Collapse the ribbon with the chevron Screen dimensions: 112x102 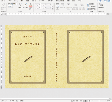(111, 12)
